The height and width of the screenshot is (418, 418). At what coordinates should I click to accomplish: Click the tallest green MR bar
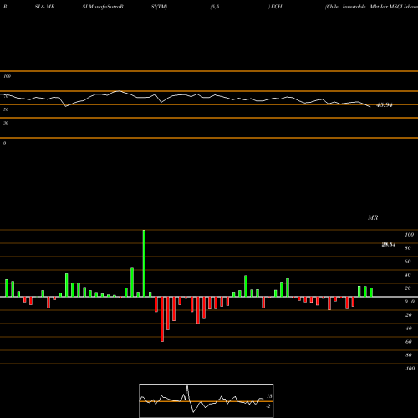pos(144,263)
